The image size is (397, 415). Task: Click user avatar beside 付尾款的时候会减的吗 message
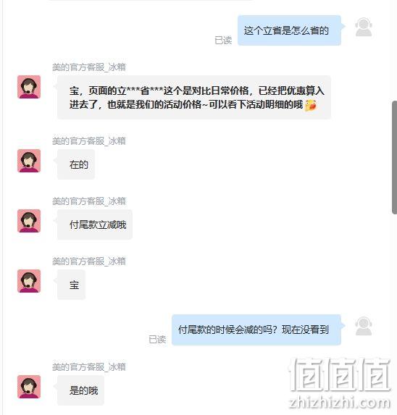tap(364, 326)
